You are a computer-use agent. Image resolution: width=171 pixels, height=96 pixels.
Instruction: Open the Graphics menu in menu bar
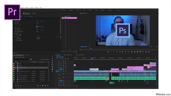tap(32, 8)
